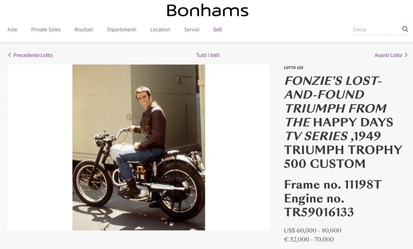Image resolution: width=413 pixels, height=249 pixels.
Task: Click the US$ 60,000 - 80,000 estimate
Action: click(x=313, y=230)
